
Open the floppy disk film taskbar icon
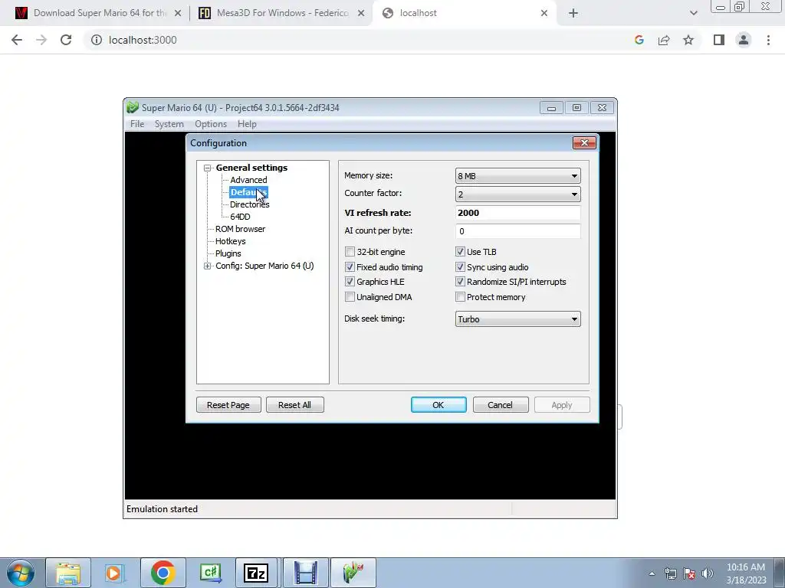pos(305,573)
